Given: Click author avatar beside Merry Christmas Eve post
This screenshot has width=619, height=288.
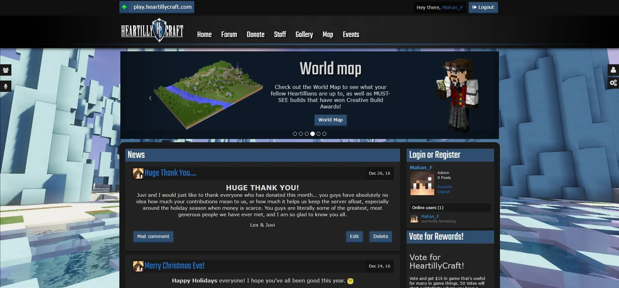Looking at the screenshot, I should pyautogui.click(x=138, y=266).
